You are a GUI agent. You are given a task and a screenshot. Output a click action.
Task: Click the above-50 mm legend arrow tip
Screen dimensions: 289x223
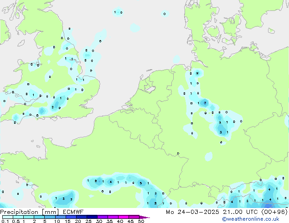pos(144,217)
